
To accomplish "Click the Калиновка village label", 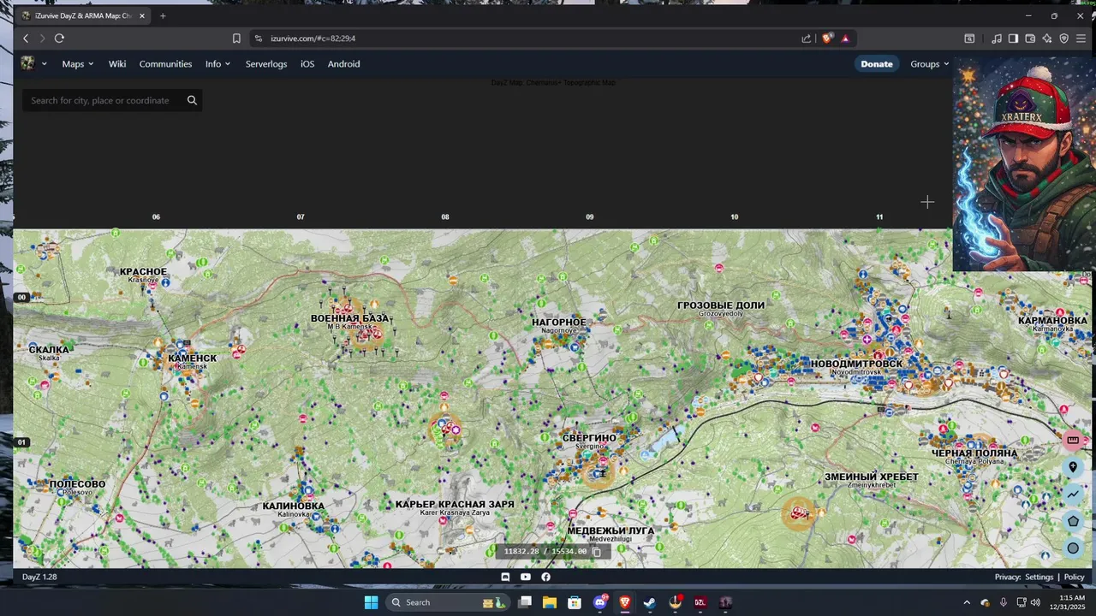I will click(x=294, y=506).
